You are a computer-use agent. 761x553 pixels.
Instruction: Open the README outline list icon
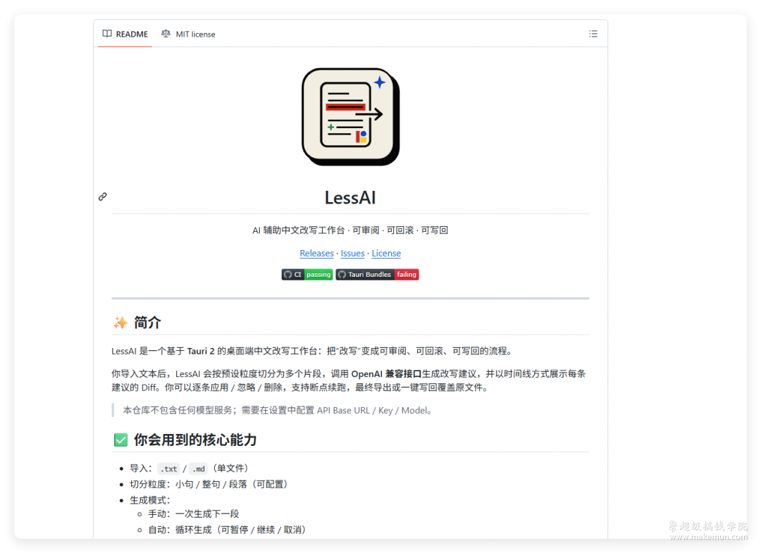[593, 34]
